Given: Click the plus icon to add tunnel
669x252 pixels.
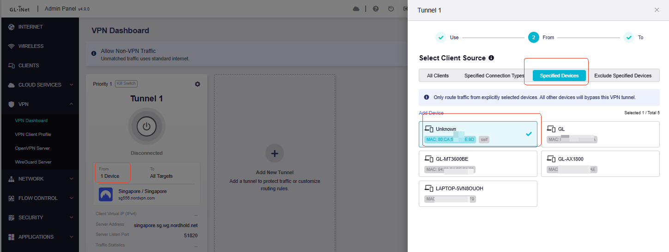Looking at the screenshot, I should (x=274, y=153).
